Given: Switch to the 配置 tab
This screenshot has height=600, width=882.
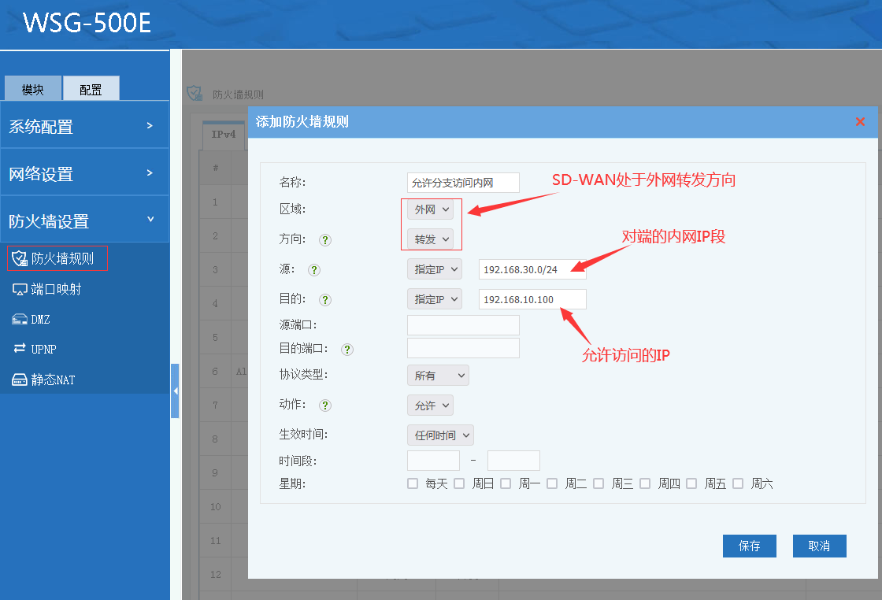Looking at the screenshot, I should coord(91,89).
